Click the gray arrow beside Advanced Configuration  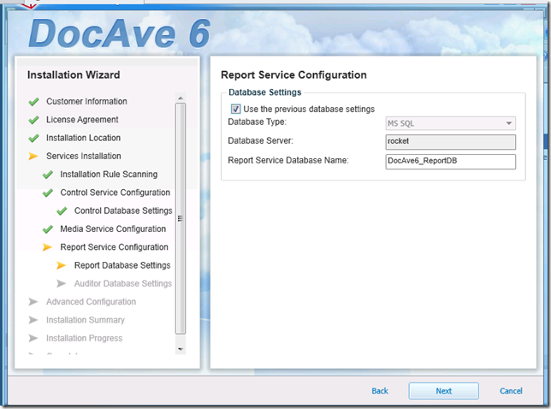pos(33,302)
